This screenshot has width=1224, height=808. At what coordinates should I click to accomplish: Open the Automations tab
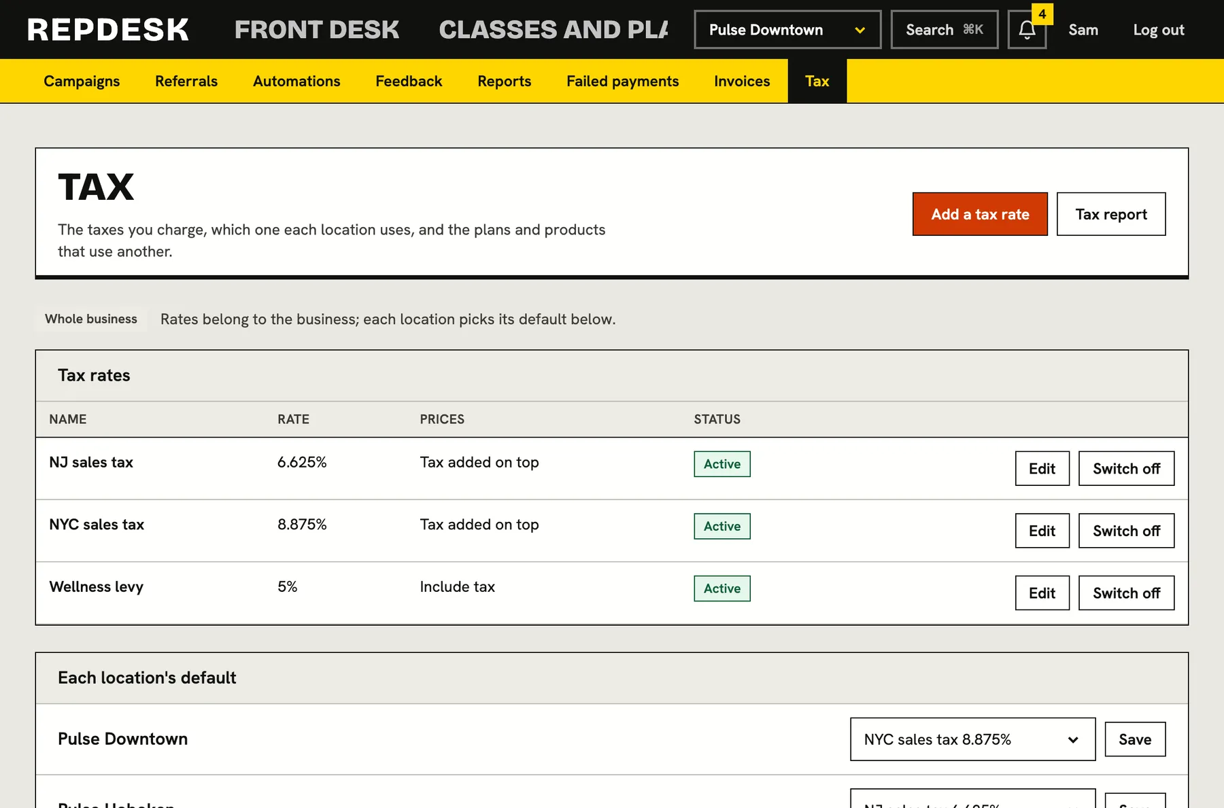296,81
